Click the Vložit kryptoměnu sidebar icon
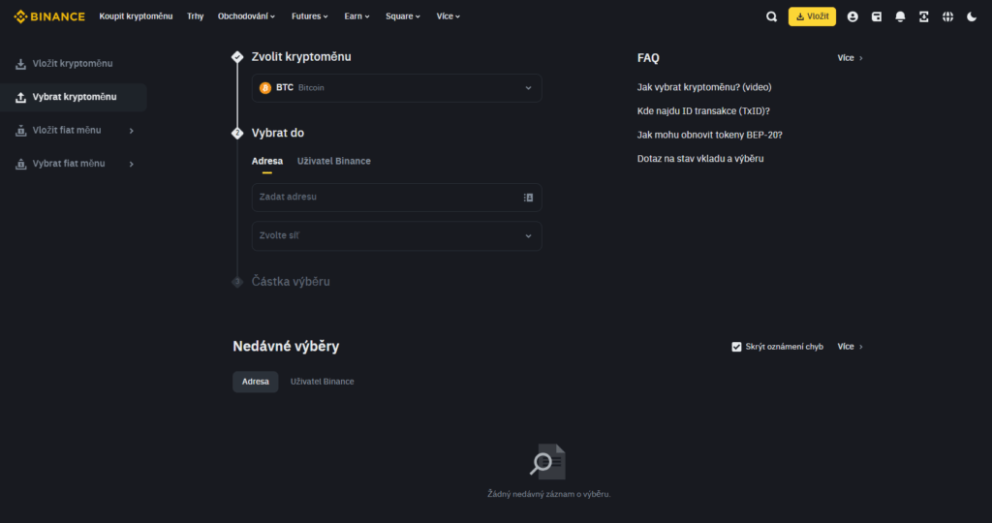The image size is (992, 523). [21, 64]
